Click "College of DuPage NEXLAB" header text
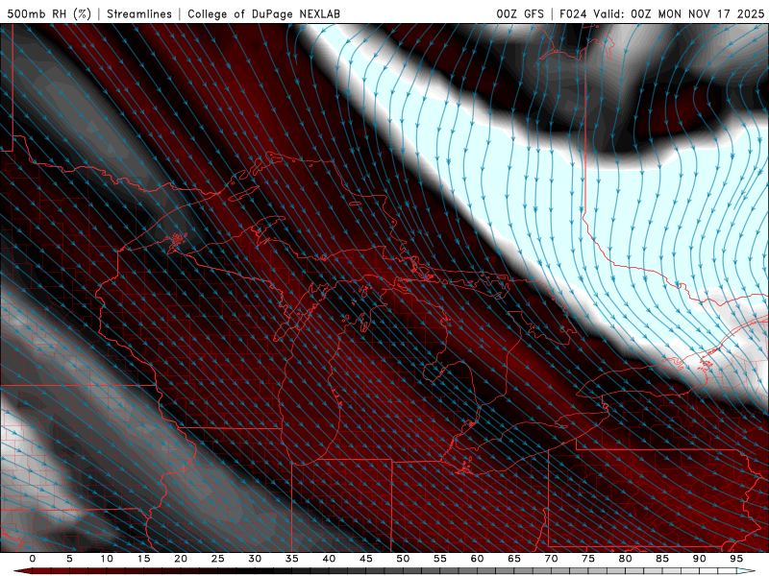This screenshot has height=576, width=769. [263, 13]
